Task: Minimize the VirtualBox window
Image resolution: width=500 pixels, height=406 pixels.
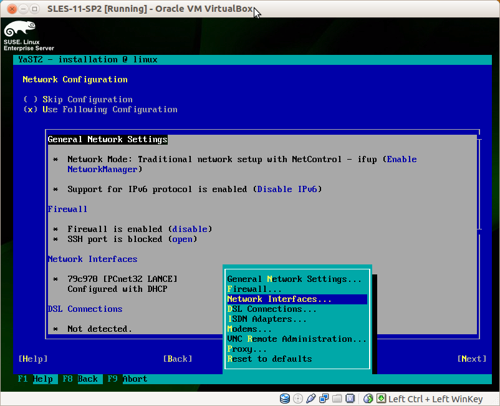Action: point(23,9)
